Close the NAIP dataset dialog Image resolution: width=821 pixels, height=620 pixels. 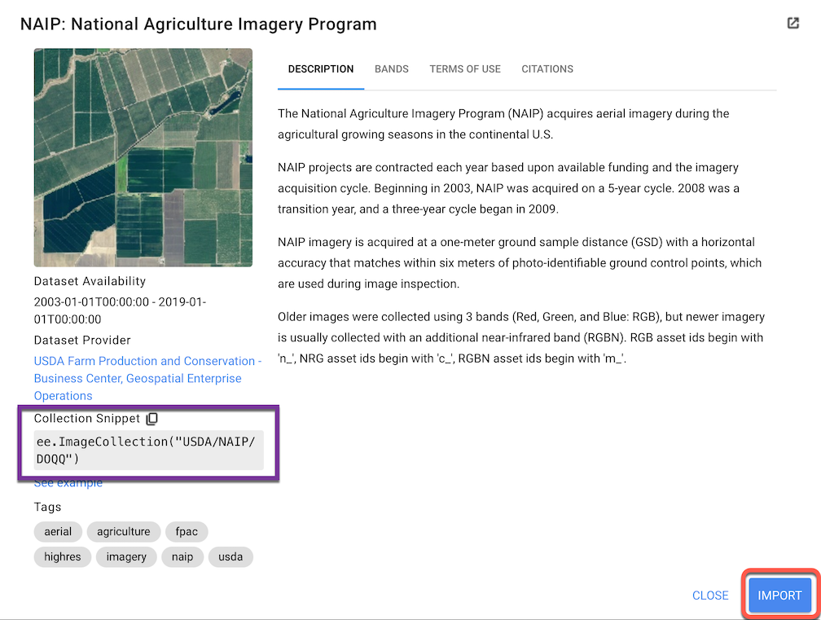(x=710, y=596)
